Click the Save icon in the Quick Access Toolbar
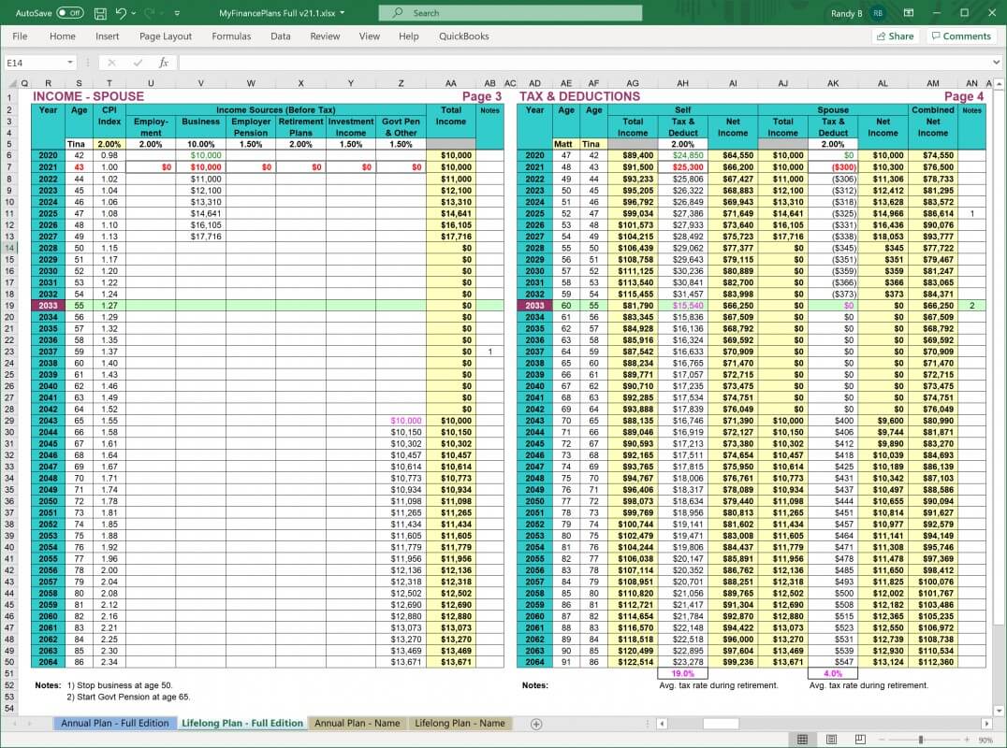The height and width of the screenshot is (748, 1007). [100, 13]
